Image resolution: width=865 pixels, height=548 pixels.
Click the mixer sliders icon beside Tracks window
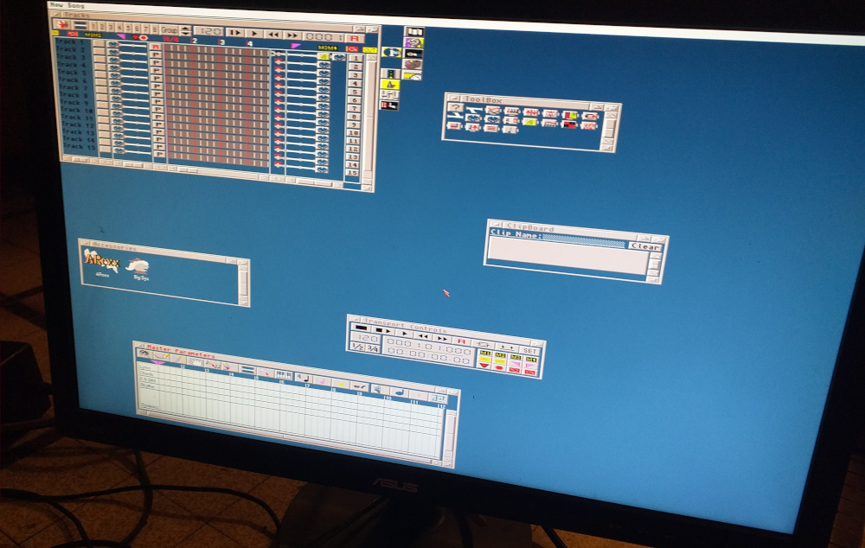coord(389,95)
